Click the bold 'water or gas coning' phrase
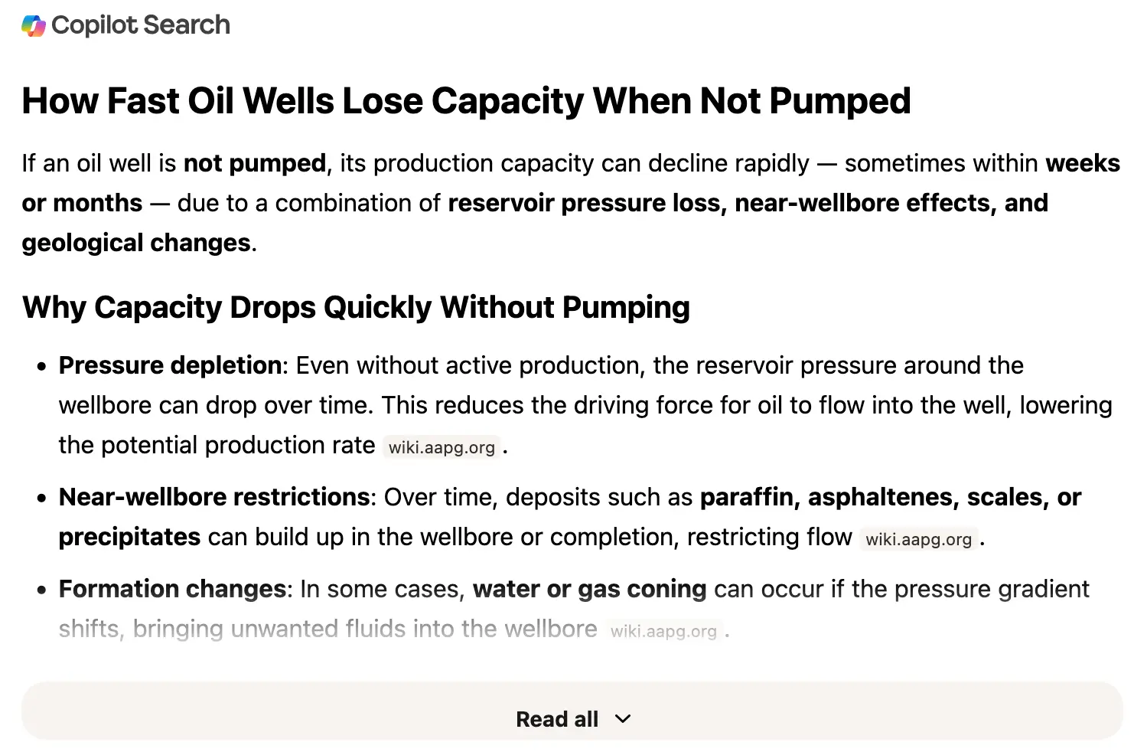The height and width of the screenshot is (752, 1134). click(589, 589)
